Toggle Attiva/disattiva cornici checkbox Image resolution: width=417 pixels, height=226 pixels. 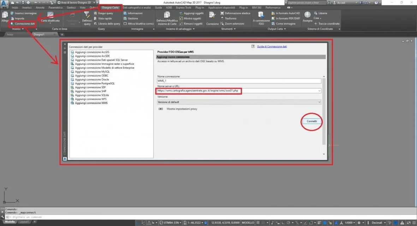click(x=125, y=24)
